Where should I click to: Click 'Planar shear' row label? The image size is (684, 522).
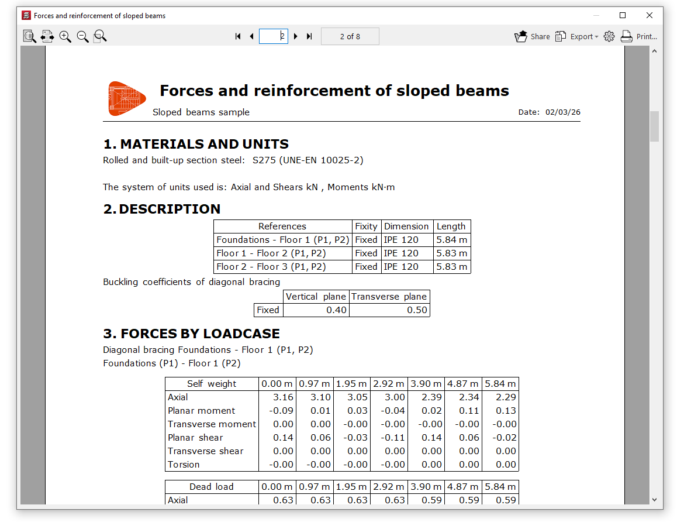pos(195,438)
